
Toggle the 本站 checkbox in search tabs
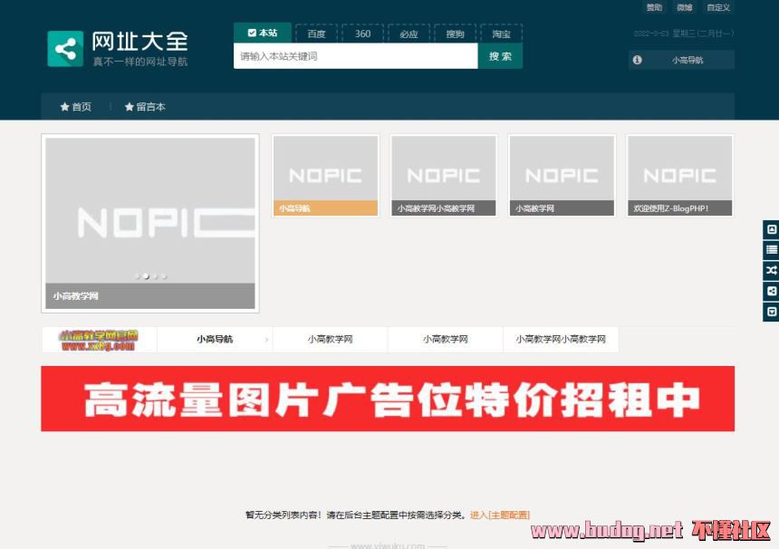pyautogui.click(x=252, y=33)
